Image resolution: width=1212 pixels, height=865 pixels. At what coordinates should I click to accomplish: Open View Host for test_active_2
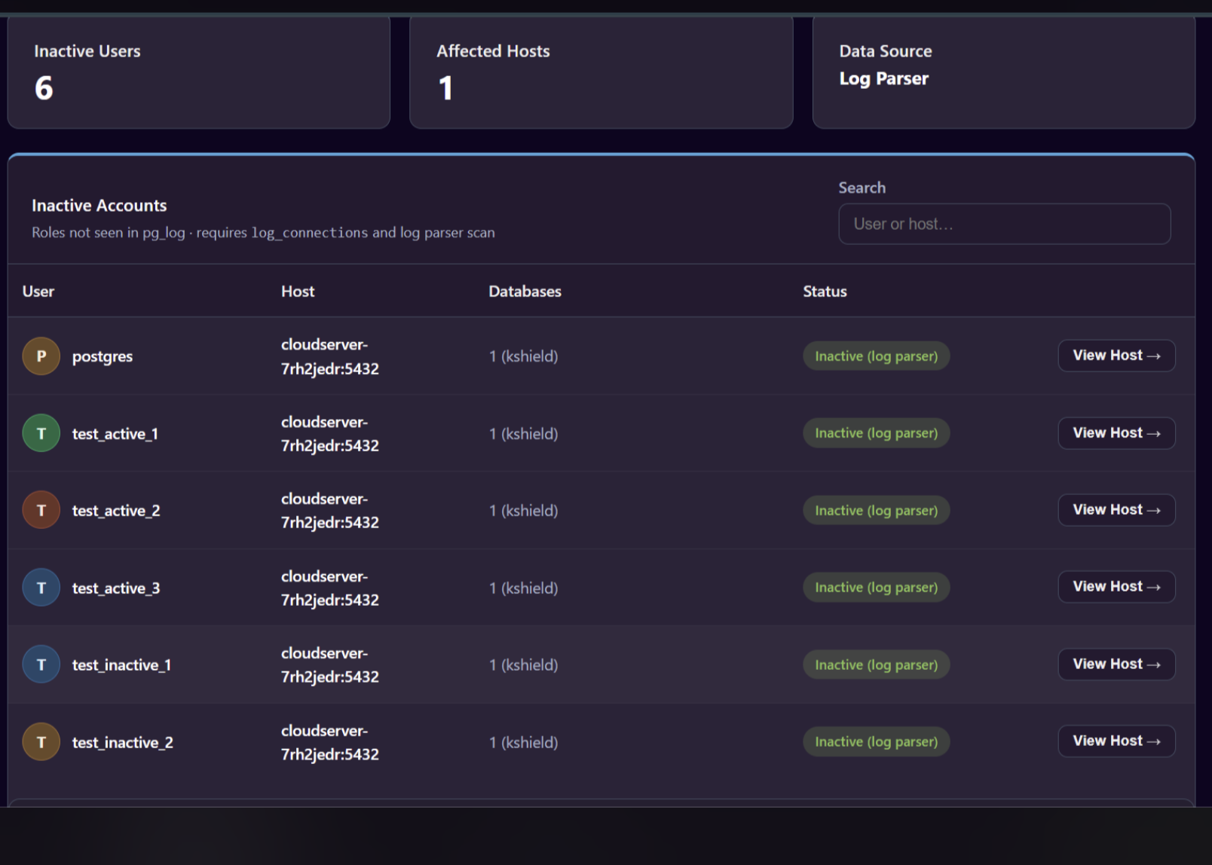click(x=1116, y=510)
